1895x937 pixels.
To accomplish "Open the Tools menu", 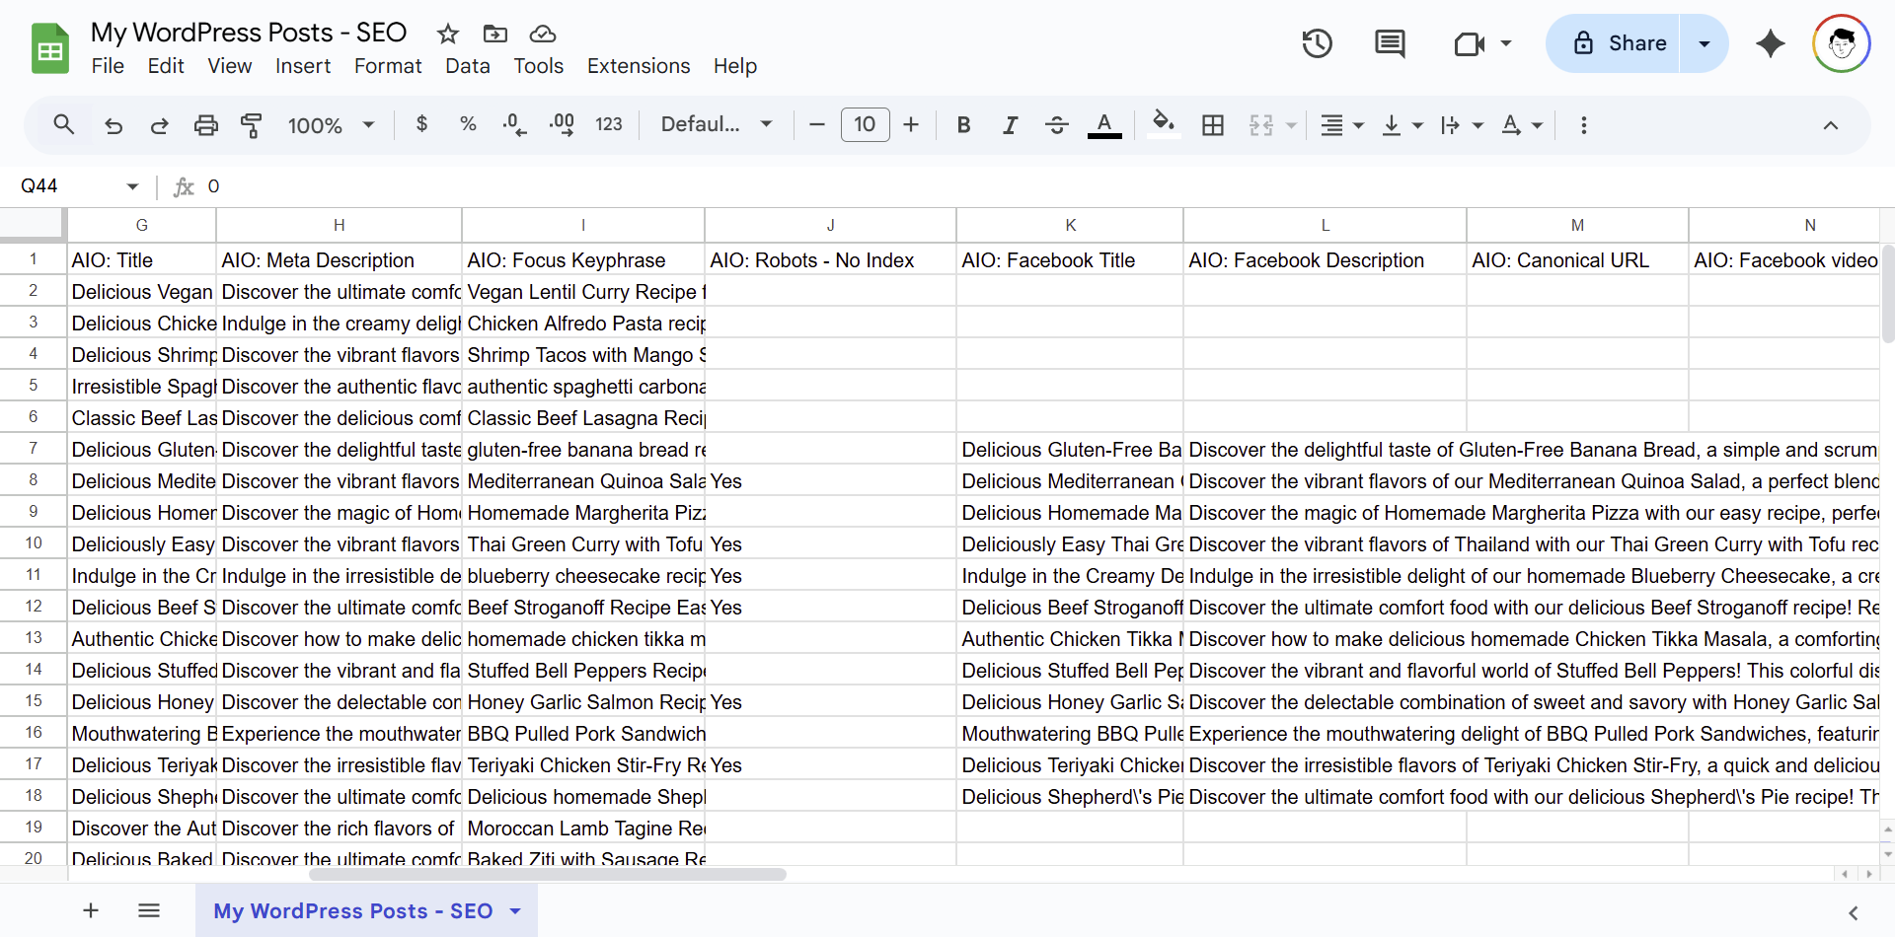I will tap(538, 66).
